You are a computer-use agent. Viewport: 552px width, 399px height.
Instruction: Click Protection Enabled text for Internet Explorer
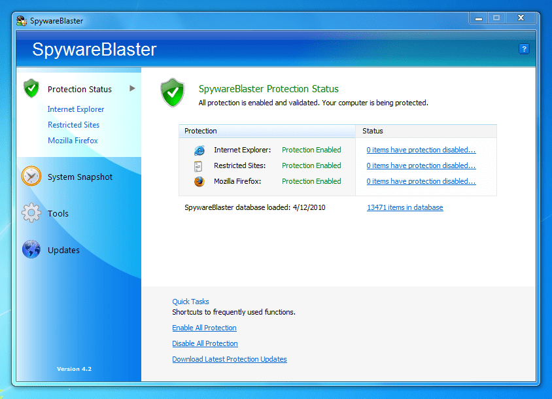tap(311, 150)
